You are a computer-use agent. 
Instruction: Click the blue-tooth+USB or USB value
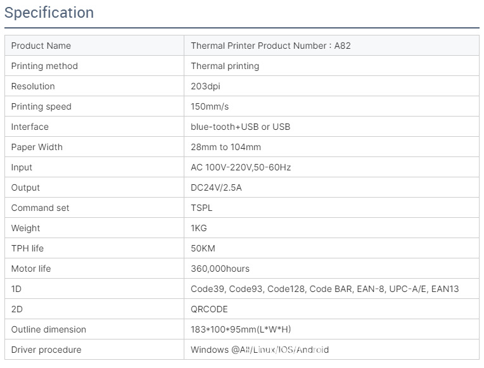pyautogui.click(x=240, y=127)
